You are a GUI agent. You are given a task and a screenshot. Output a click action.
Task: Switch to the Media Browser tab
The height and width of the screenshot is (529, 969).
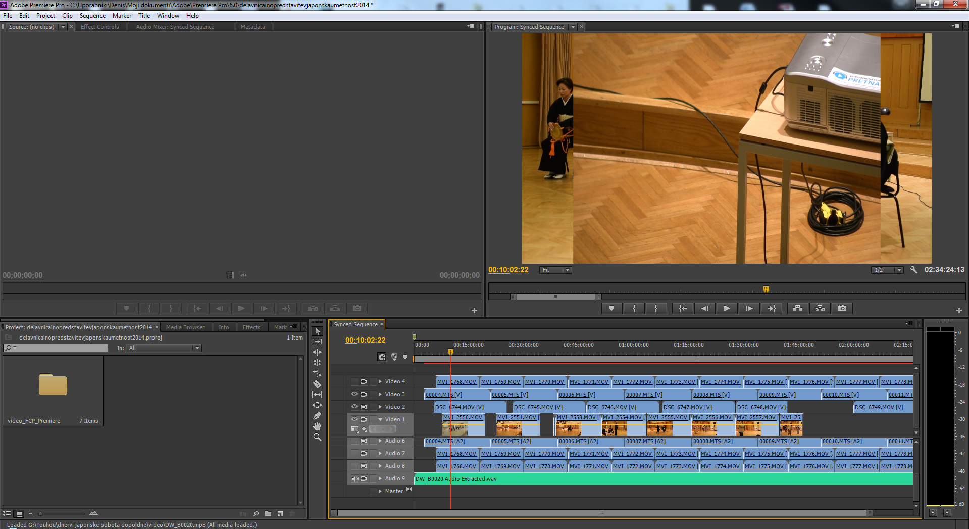pyautogui.click(x=185, y=327)
